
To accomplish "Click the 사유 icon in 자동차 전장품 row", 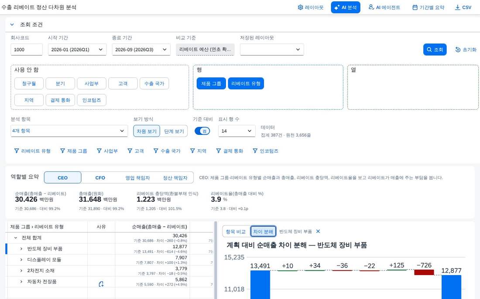I will [101, 284].
